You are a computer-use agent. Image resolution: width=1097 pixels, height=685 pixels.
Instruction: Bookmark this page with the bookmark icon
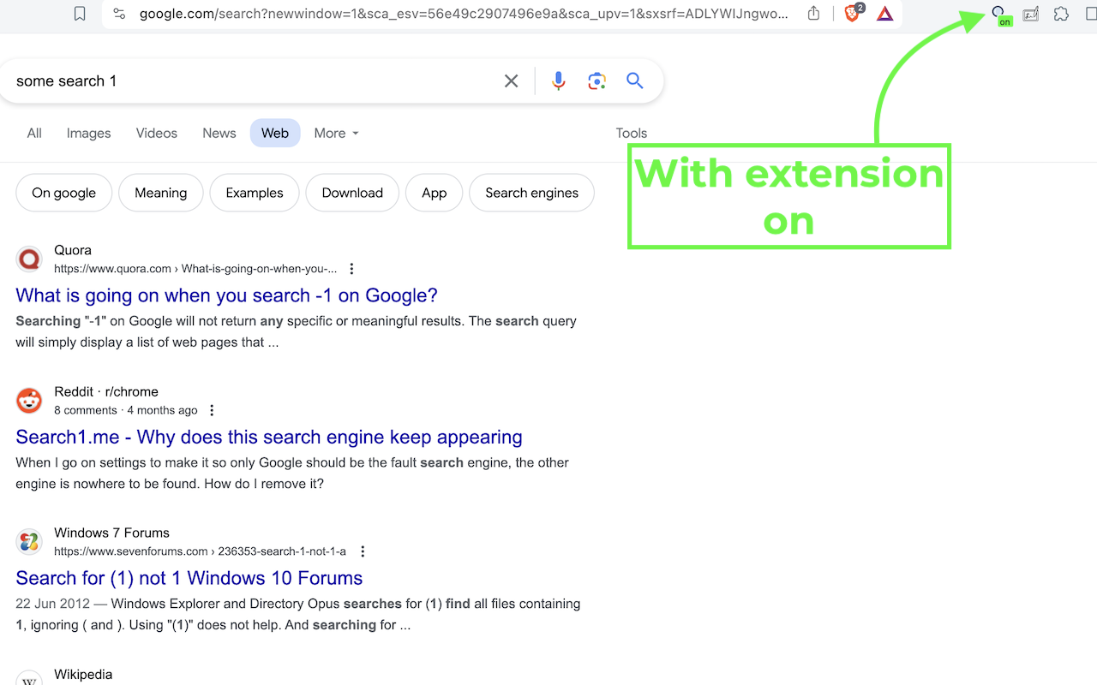pos(80,14)
